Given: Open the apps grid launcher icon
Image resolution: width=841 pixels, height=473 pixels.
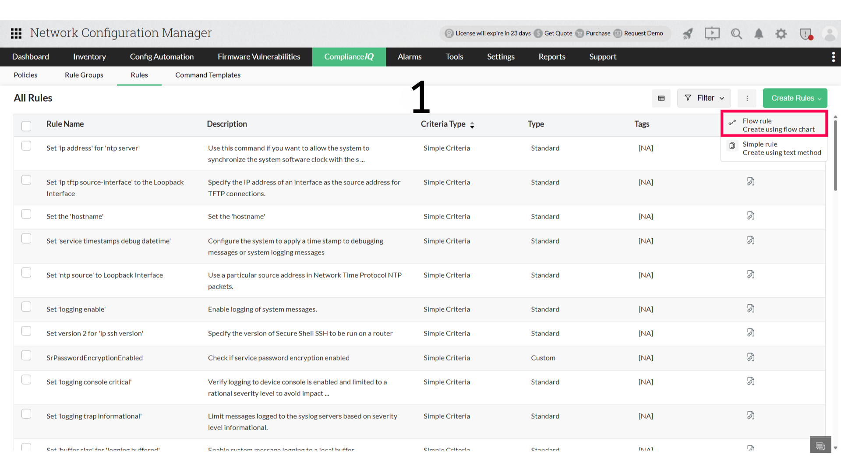Looking at the screenshot, I should pyautogui.click(x=16, y=33).
